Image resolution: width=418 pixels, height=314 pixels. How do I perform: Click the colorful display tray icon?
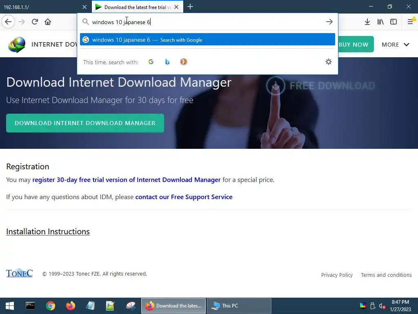pyautogui.click(x=363, y=306)
